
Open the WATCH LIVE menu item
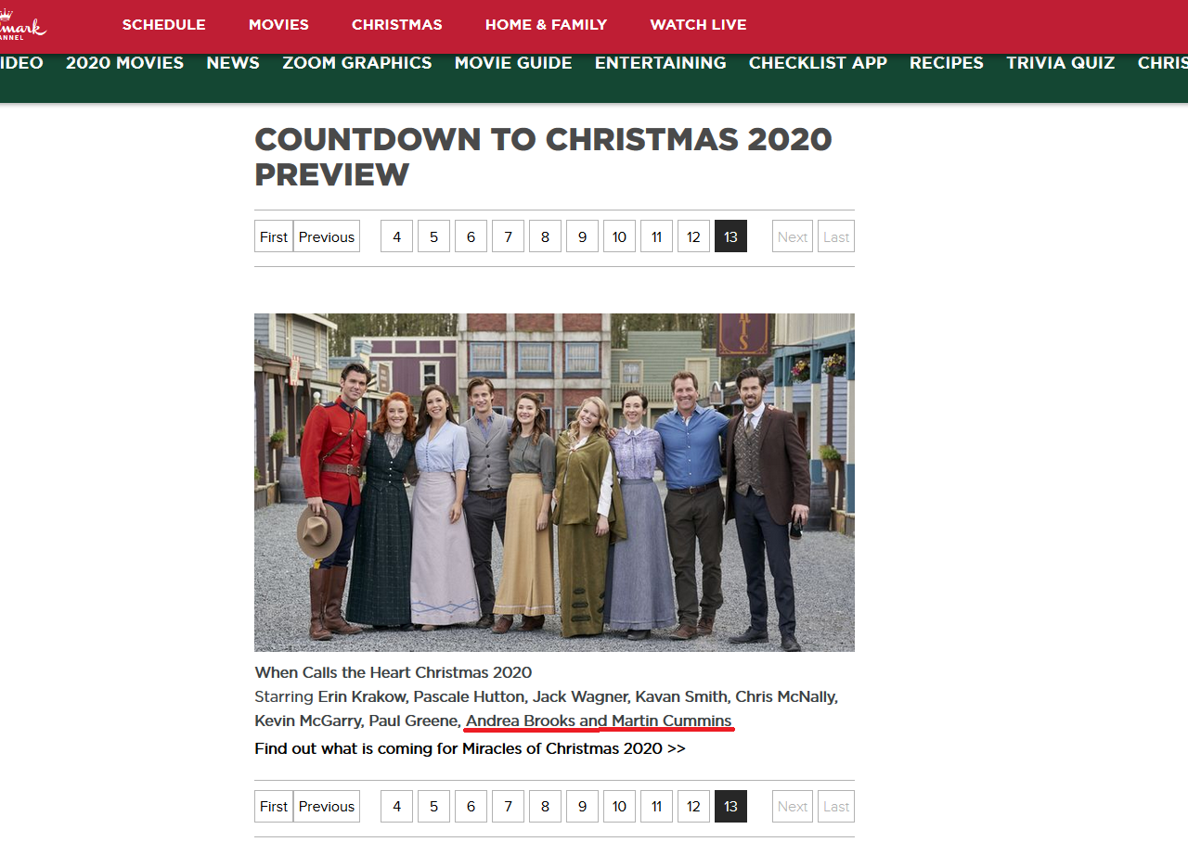pos(698,25)
